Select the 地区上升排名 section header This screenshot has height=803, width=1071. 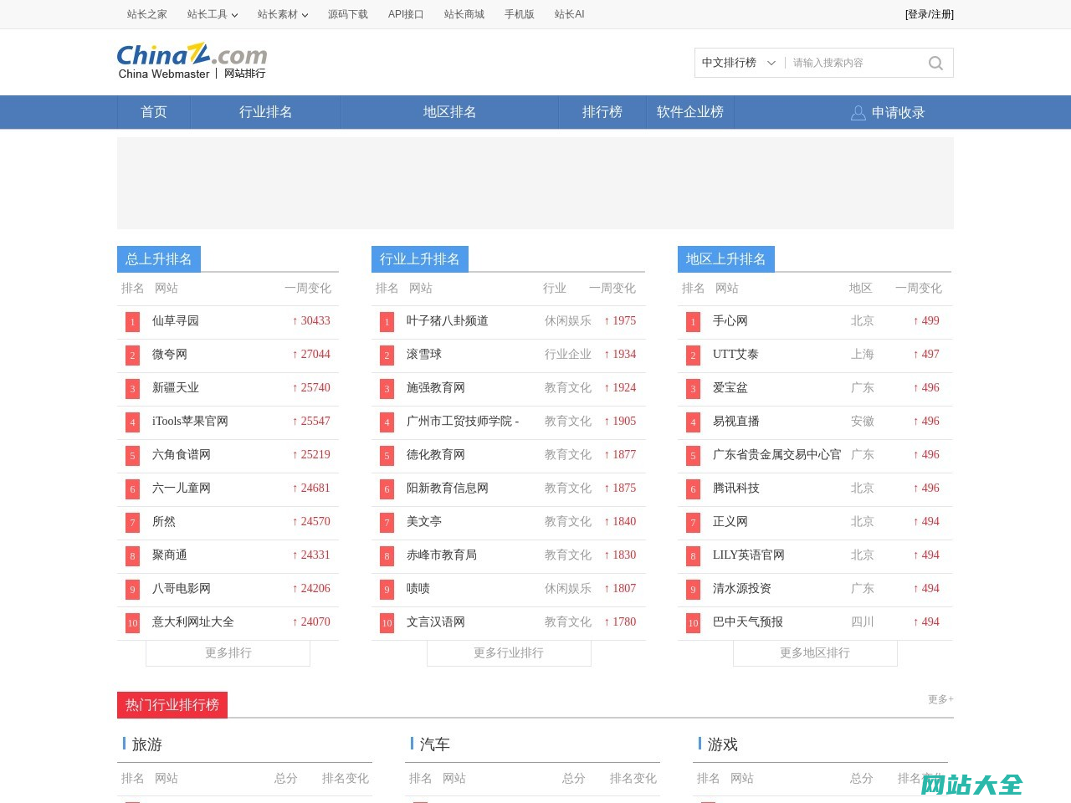click(726, 259)
